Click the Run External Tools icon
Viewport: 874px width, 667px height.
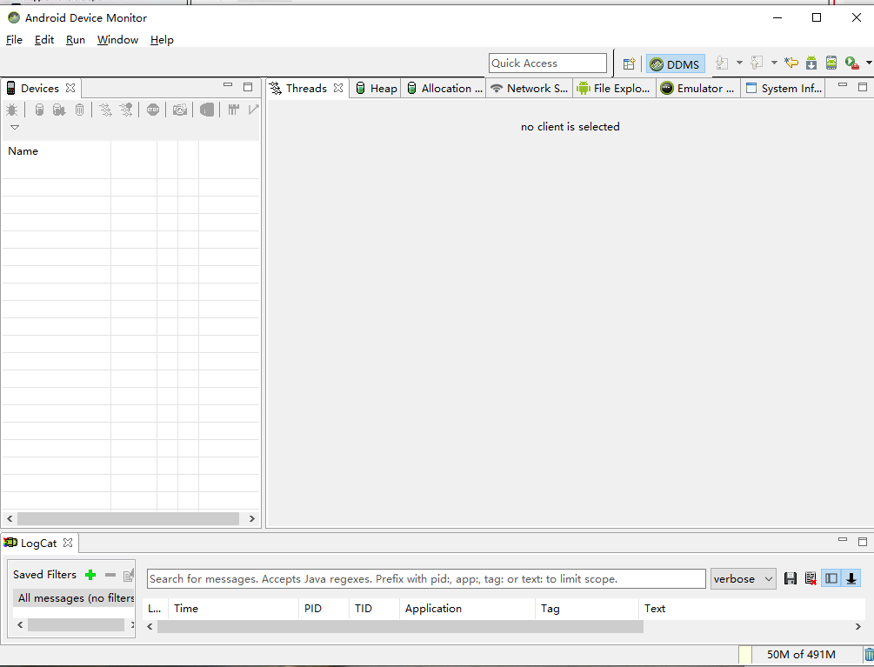851,63
